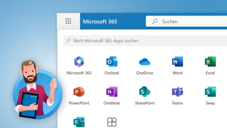This screenshot has width=227, height=128.
Task: Open the Forms app icon
Action: point(79,122)
